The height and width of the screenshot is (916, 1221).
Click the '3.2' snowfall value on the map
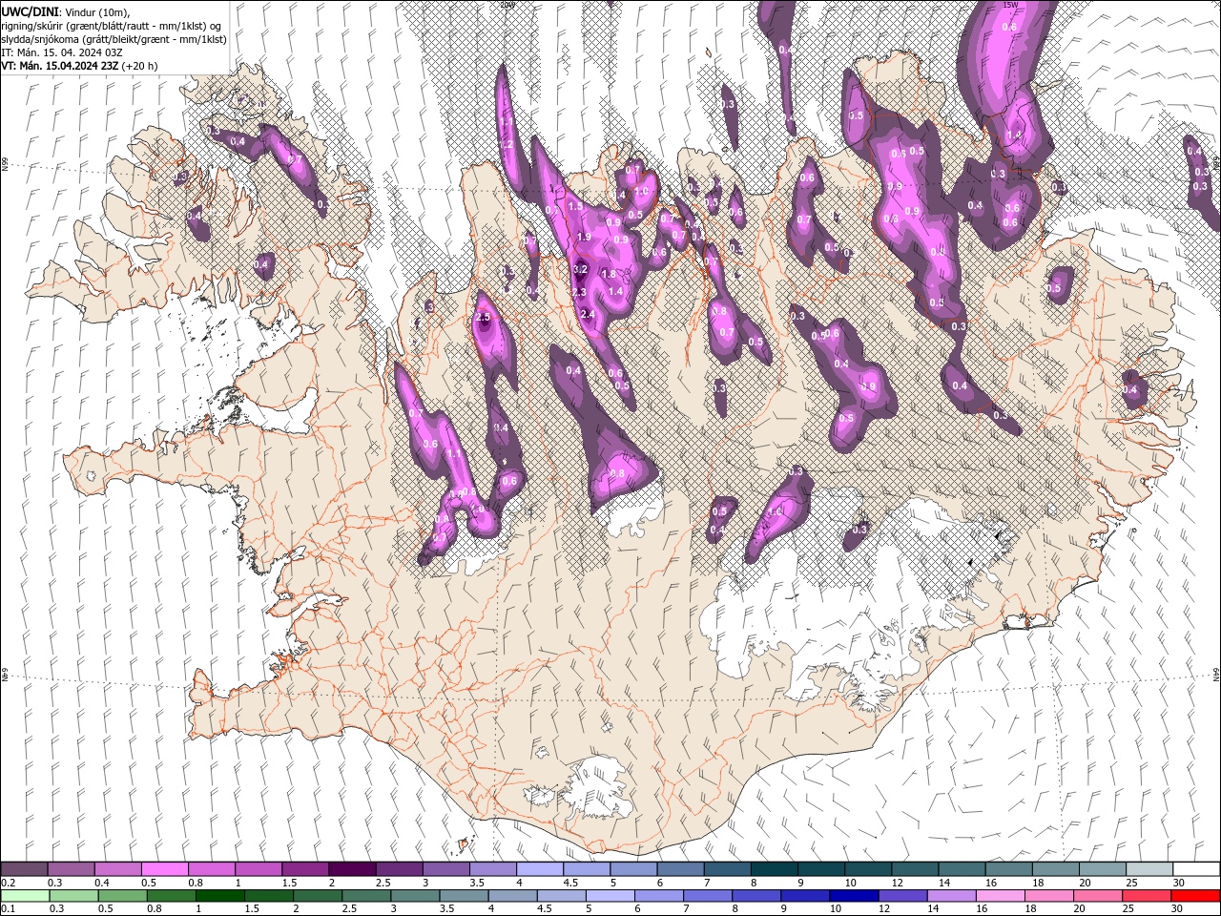579,270
